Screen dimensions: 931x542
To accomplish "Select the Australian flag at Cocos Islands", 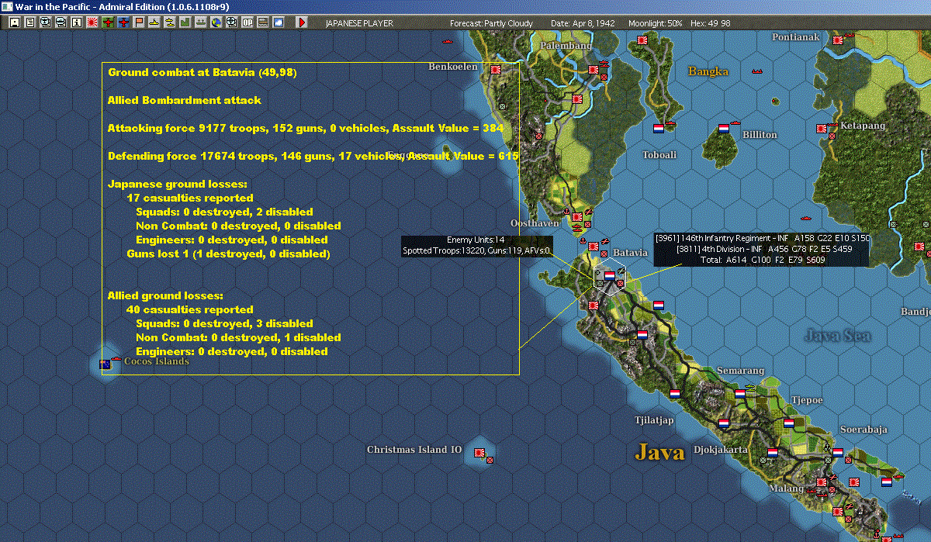I will click(106, 364).
